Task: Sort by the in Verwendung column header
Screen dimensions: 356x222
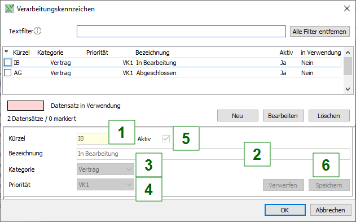Action: click(320, 53)
